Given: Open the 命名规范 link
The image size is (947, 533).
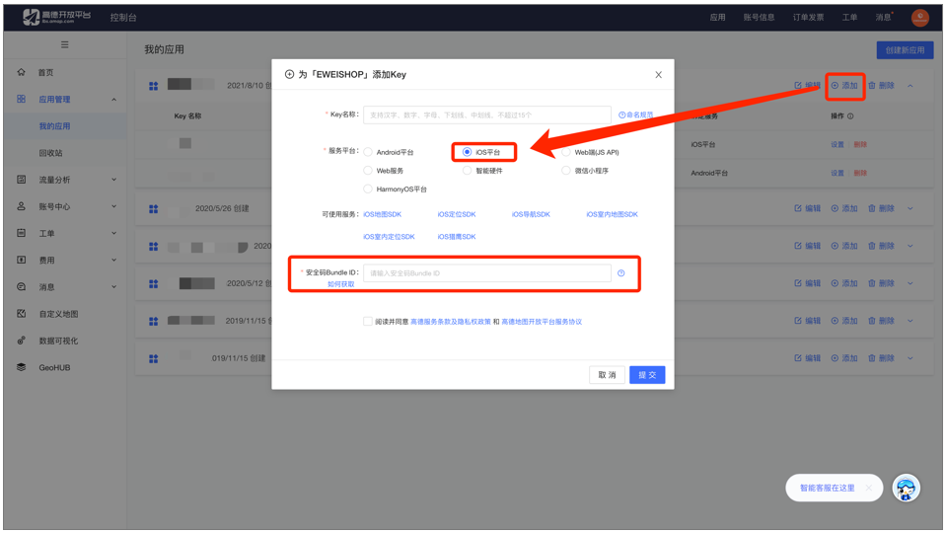Looking at the screenshot, I should point(636,114).
